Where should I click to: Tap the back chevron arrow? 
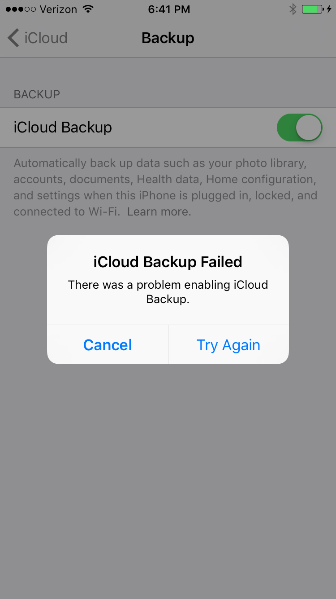point(13,38)
